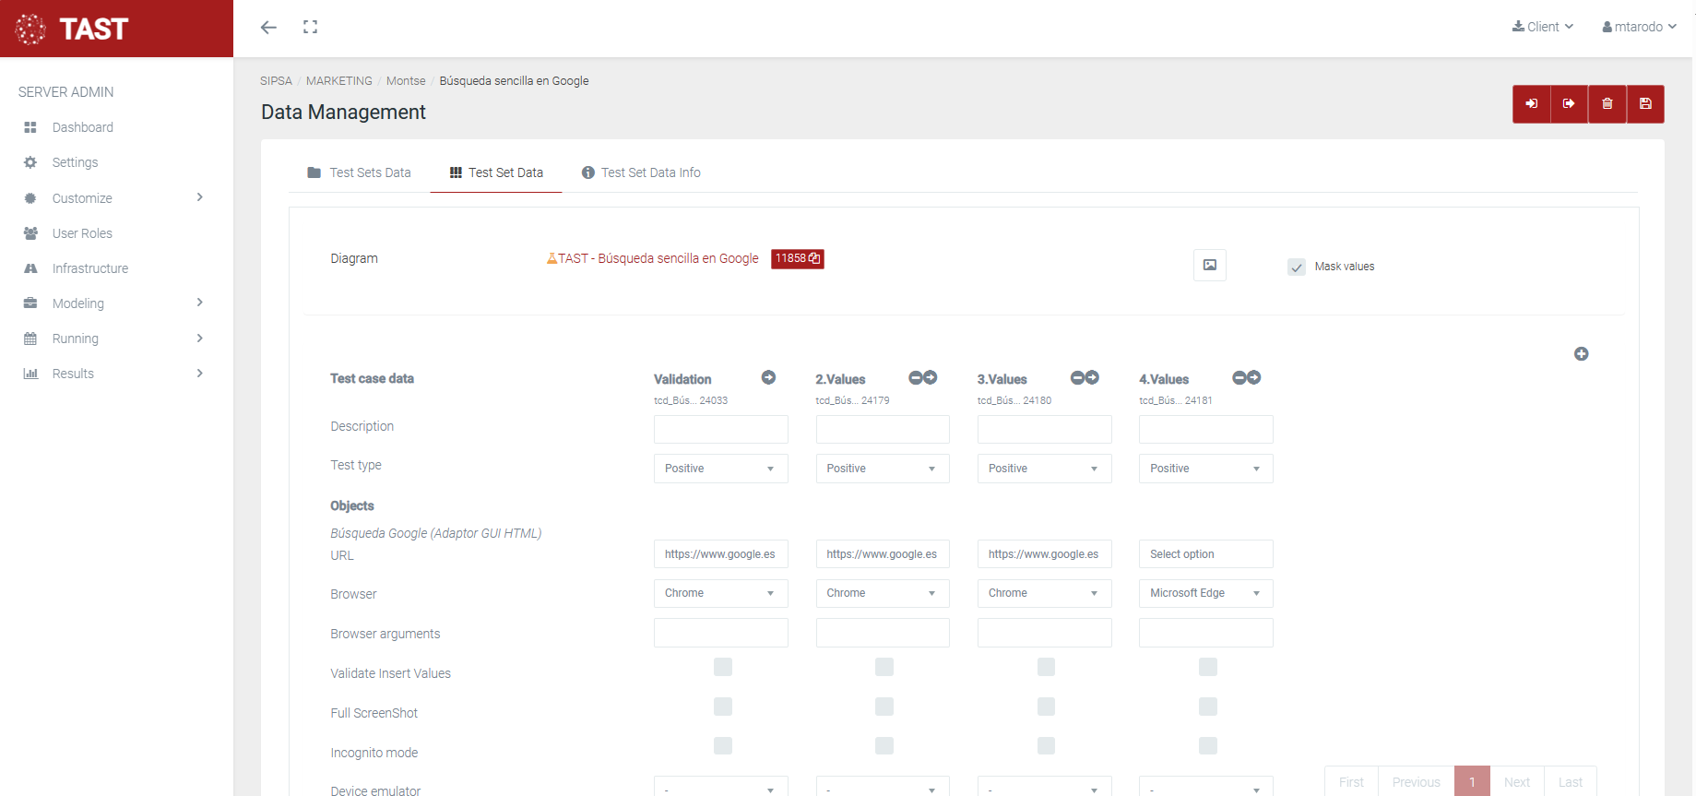The height and width of the screenshot is (796, 1696).
Task: Copy diagram ID 11858 badge
Action: point(797,259)
